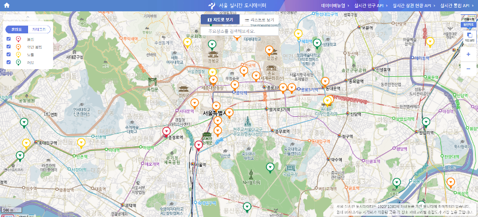478x217 pixels.
Task: Select the 카테고리 filter mode
Action: [x=39, y=30]
